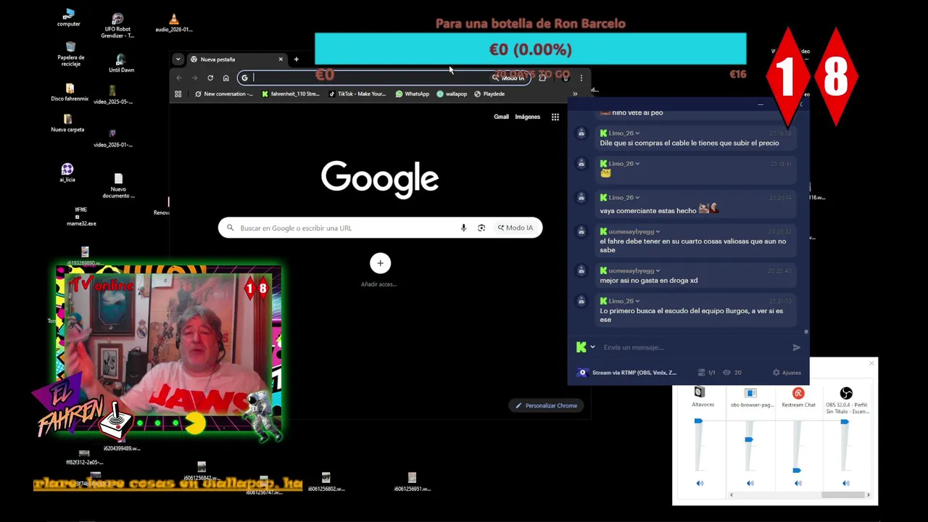Screen dimensions: 928x522
Task: Open TikTok bookmark
Action: (x=357, y=94)
